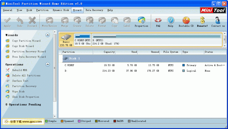Open Help question mark icon
Viewport: 228px width, 129px height.
[x=170, y=20]
